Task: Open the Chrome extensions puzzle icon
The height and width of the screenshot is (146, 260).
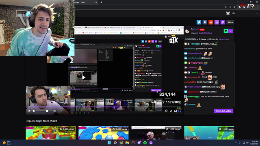Action: pyautogui.click(x=239, y=7)
